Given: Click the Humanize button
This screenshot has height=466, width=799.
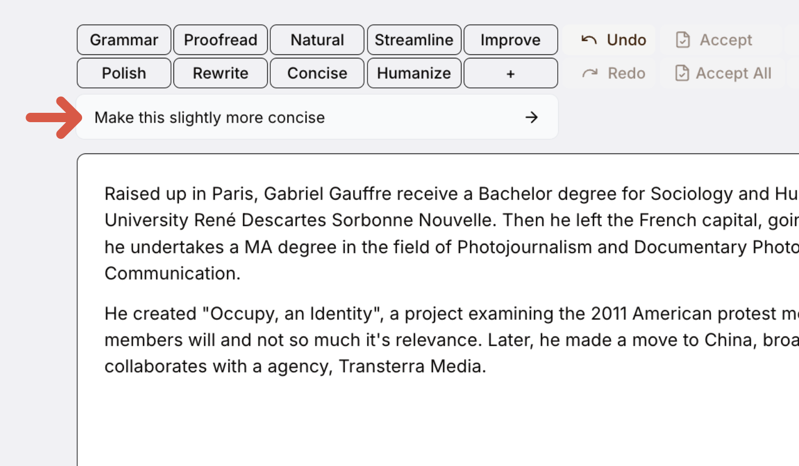Looking at the screenshot, I should pyautogui.click(x=414, y=73).
